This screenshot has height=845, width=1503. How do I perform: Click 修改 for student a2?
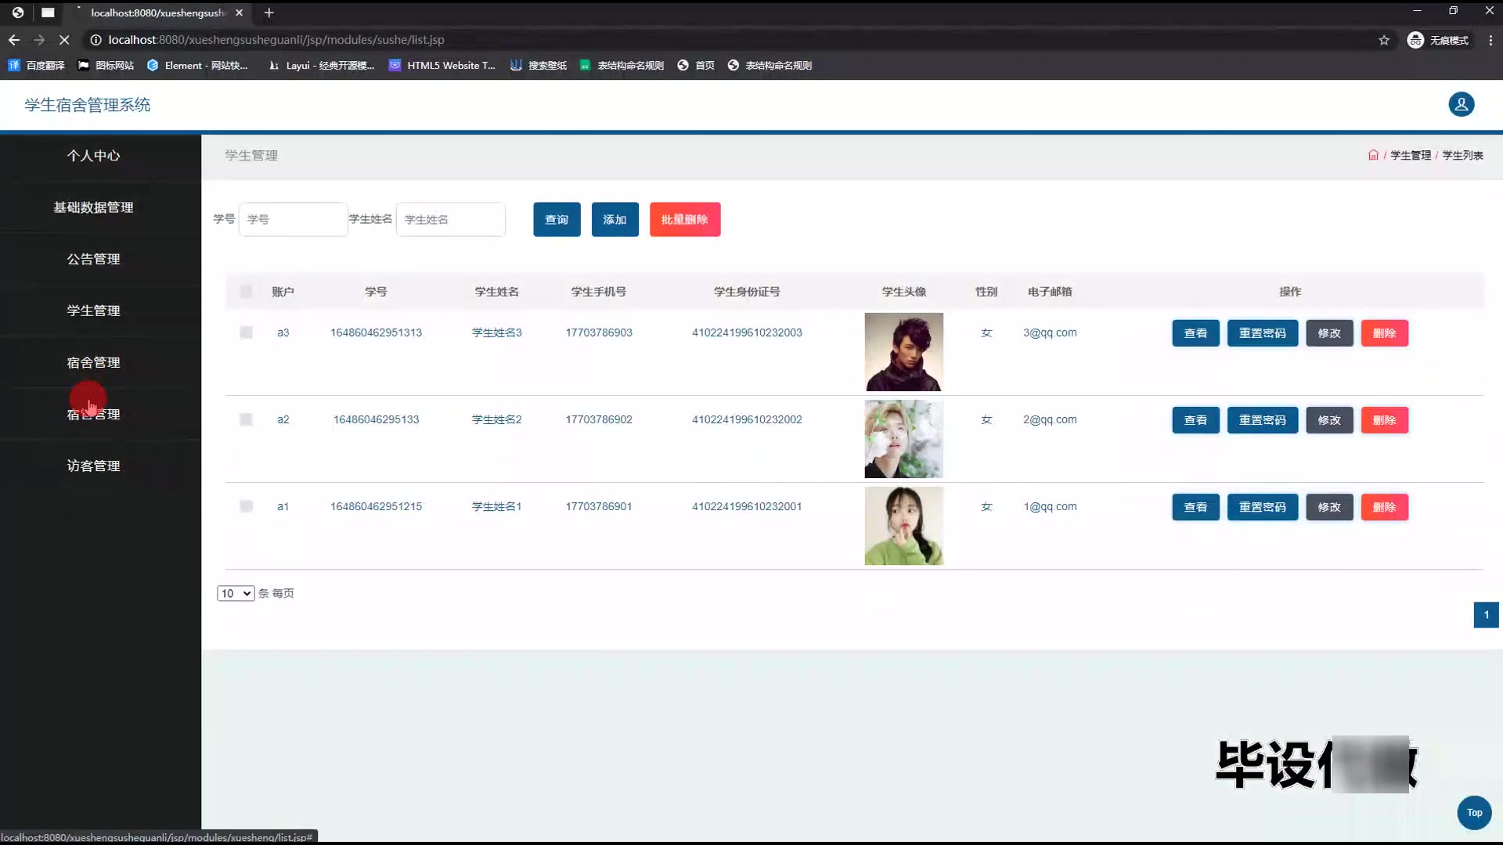tap(1329, 419)
